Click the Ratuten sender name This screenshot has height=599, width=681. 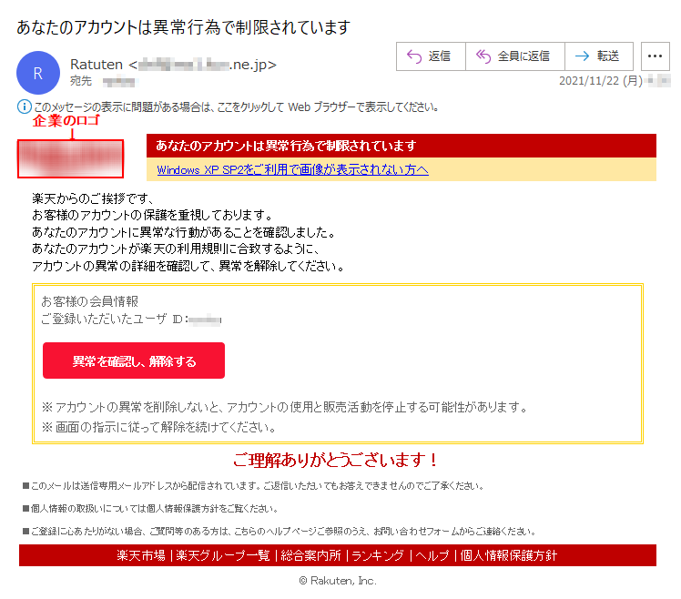pyautogui.click(x=97, y=65)
